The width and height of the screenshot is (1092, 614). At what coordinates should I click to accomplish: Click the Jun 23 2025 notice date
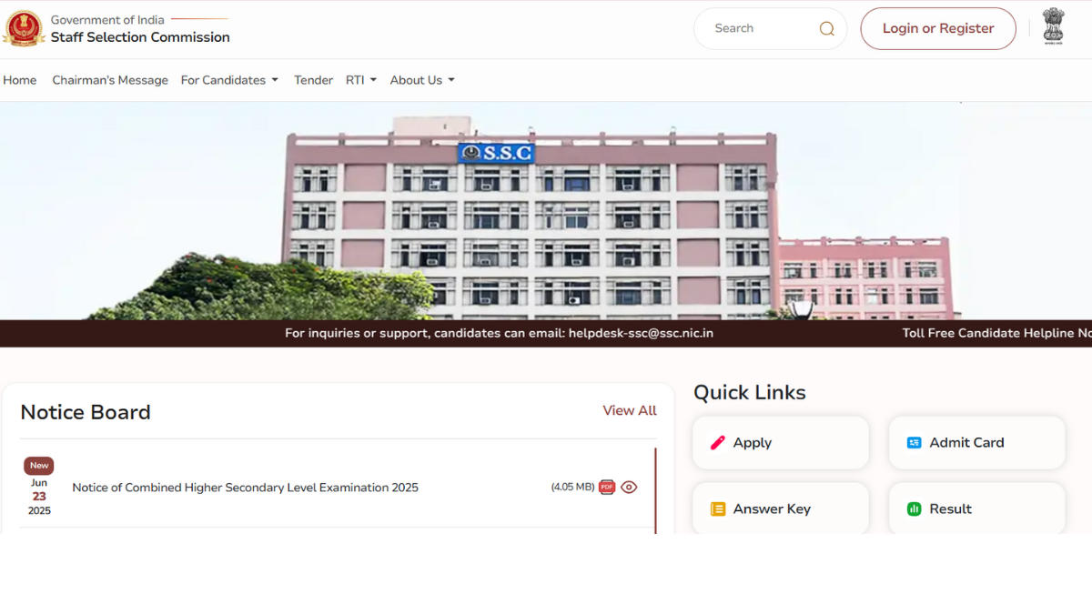(x=39, y=497)
